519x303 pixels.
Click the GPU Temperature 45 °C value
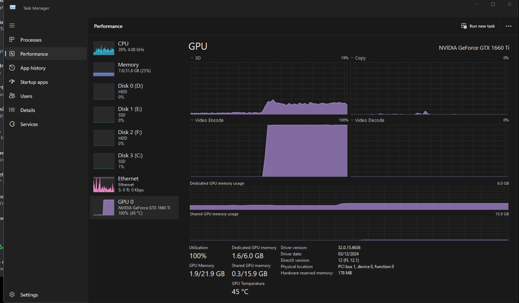pos(240,292)
